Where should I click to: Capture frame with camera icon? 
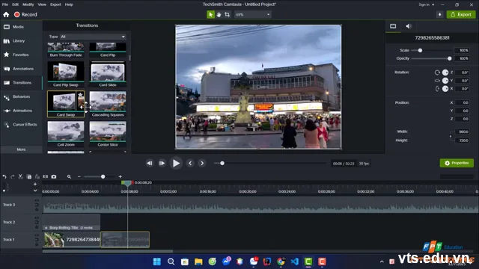(x=54, y=176)
